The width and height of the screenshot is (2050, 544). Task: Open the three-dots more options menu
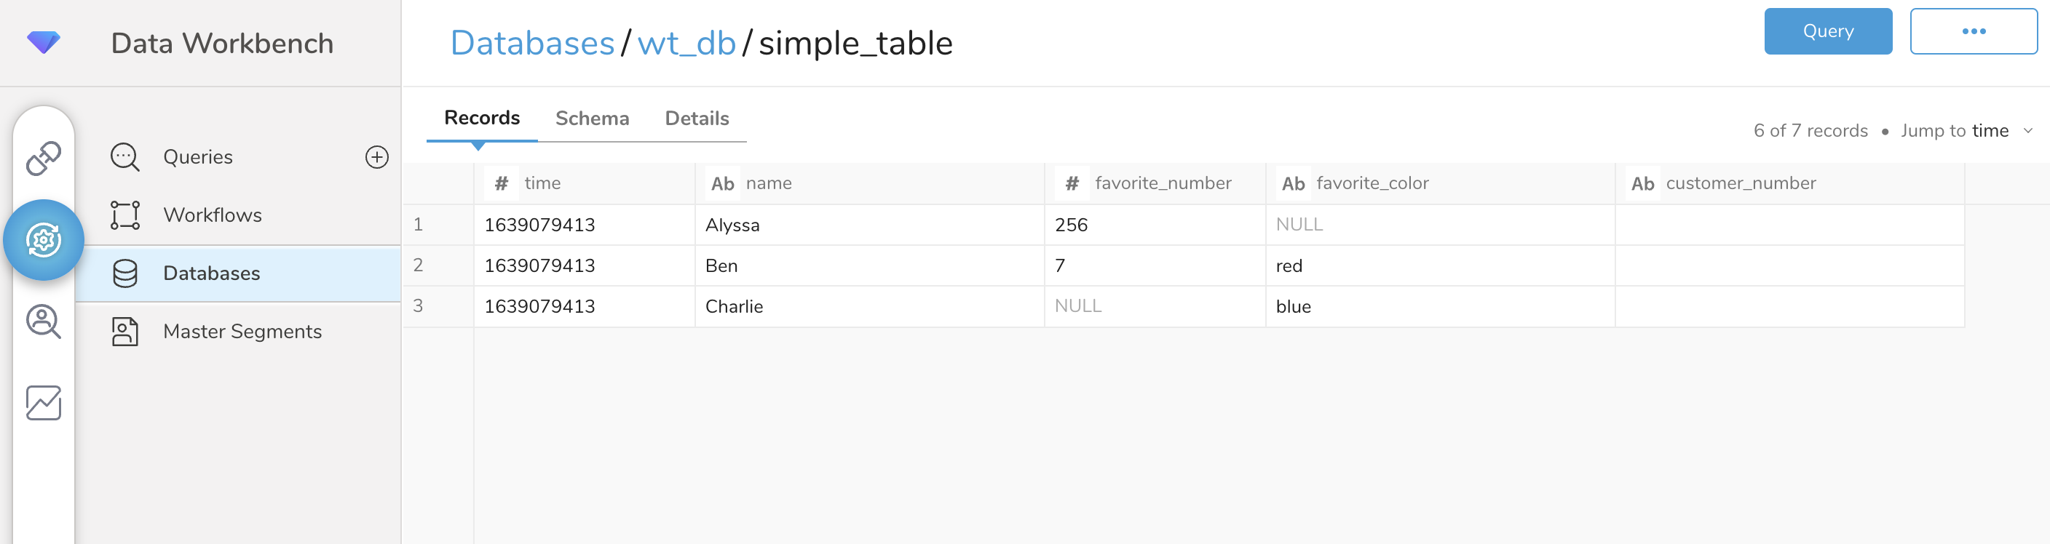pyautogui.click(x=1973, y=31)
